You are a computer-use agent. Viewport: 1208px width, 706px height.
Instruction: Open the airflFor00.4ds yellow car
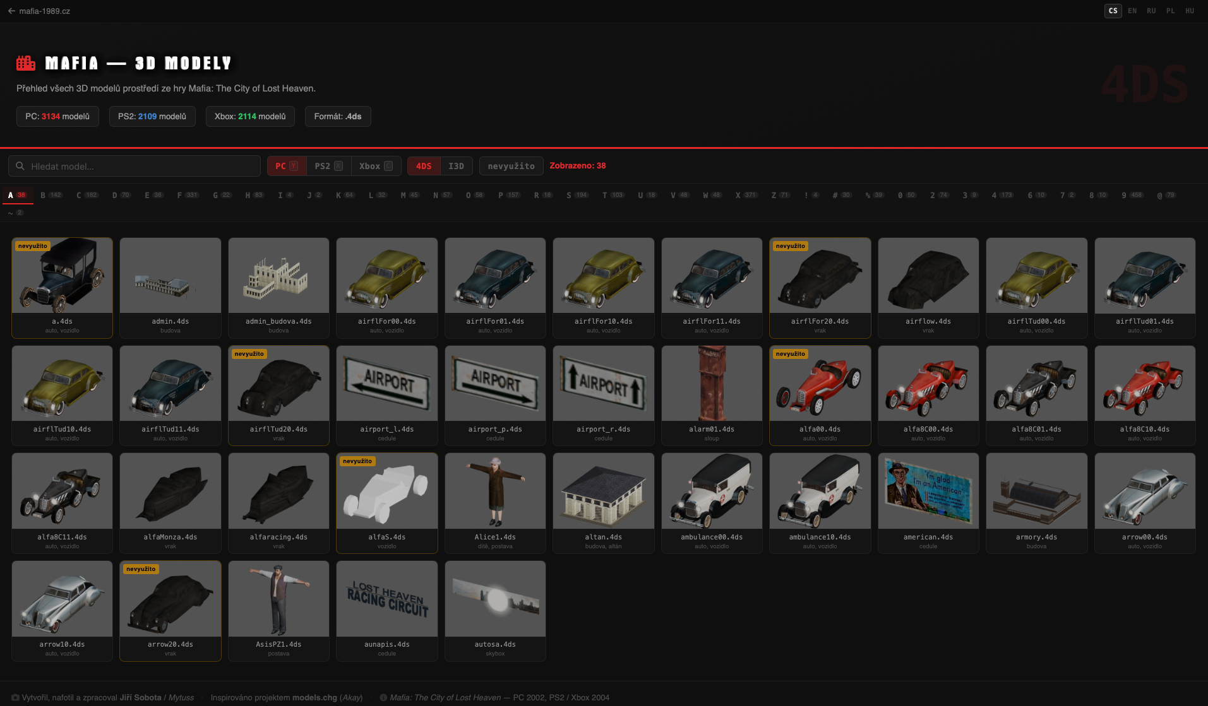click(x=387, y=288)
